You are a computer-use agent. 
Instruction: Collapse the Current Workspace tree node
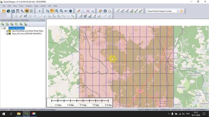[2, 28]
